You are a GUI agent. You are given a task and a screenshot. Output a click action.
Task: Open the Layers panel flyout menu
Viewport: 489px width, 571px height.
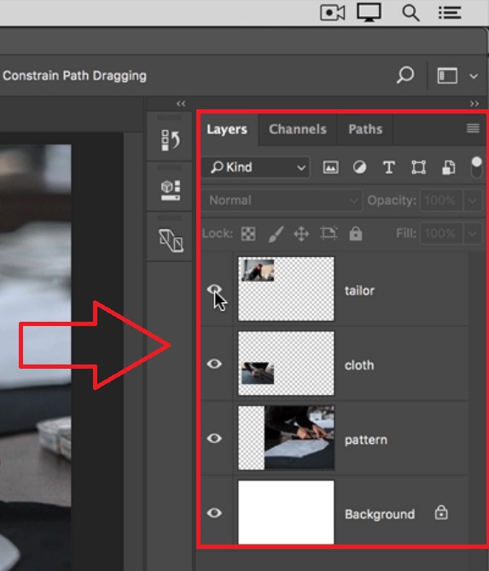tap(473, 128)
